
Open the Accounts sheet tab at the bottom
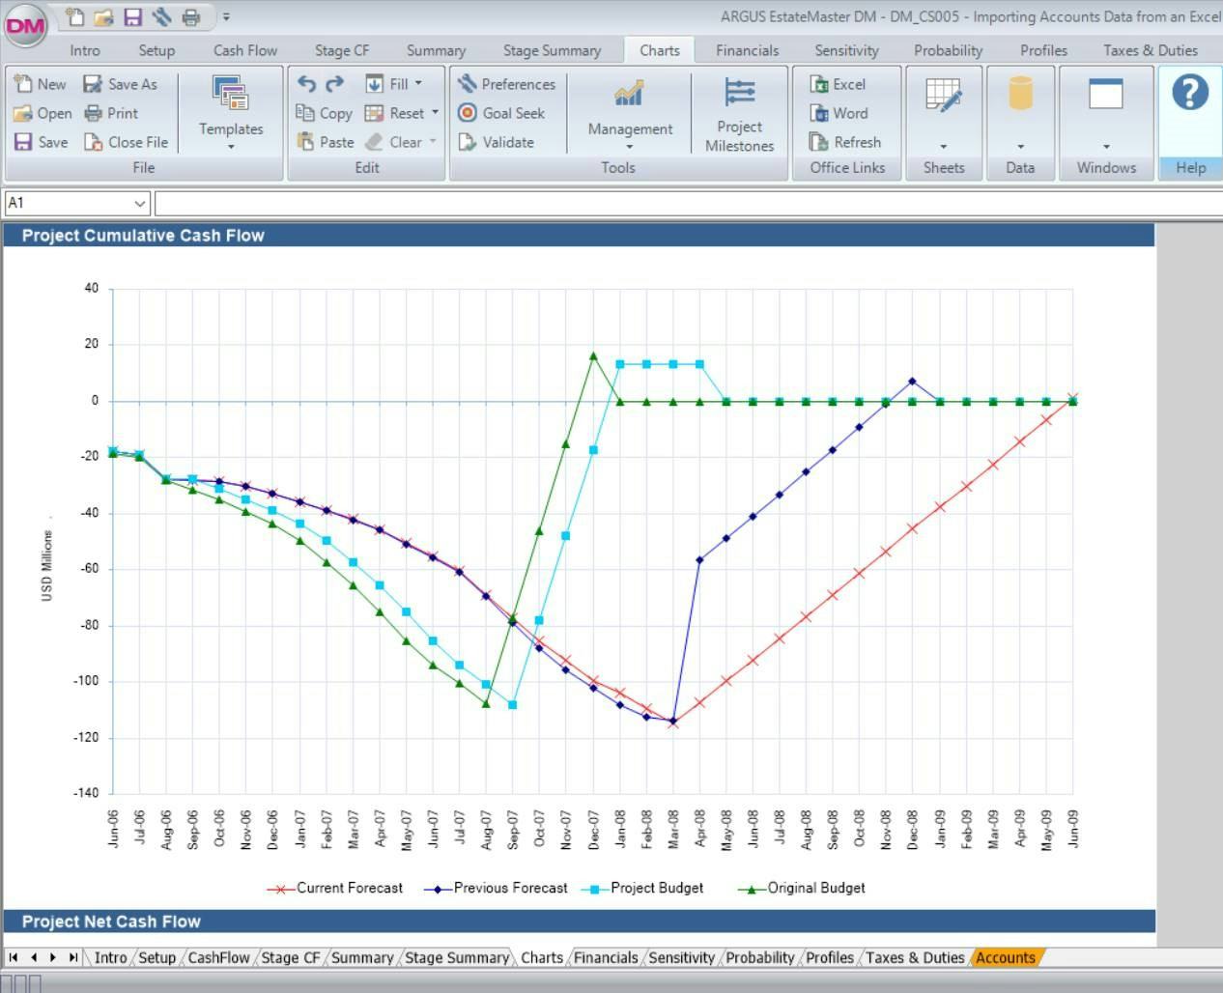click(x=1005, y=957)
